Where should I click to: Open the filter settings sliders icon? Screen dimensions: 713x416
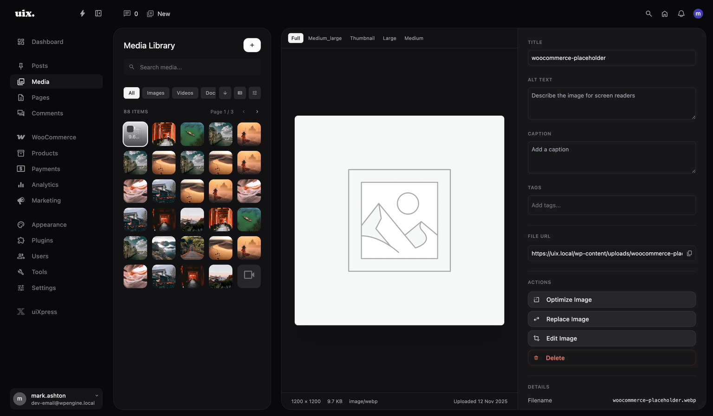pos(254,93)
